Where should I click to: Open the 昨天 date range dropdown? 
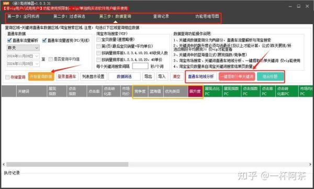pos(23,48)
